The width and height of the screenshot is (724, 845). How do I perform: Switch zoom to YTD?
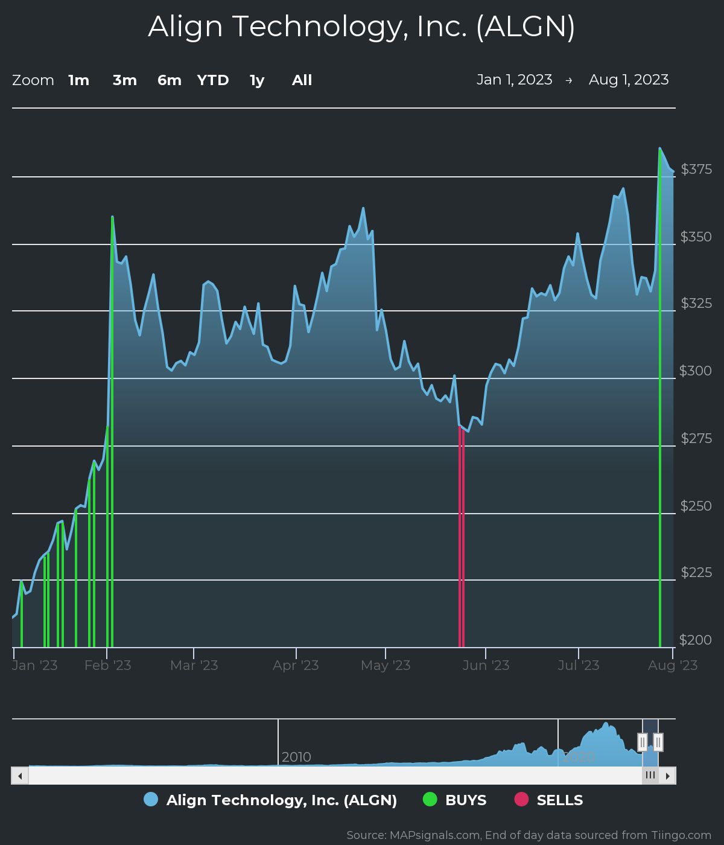[213, 80]
